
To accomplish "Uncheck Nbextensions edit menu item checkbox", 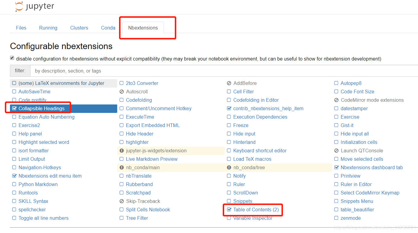I will pyautogui.click(x=14, y=176).
